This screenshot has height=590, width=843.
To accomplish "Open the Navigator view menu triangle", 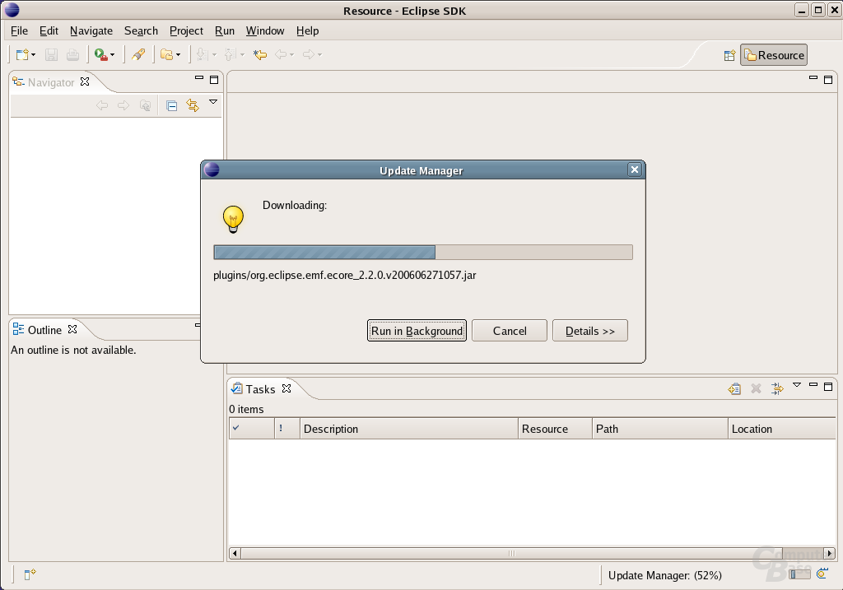I will (x=213, y=101).
